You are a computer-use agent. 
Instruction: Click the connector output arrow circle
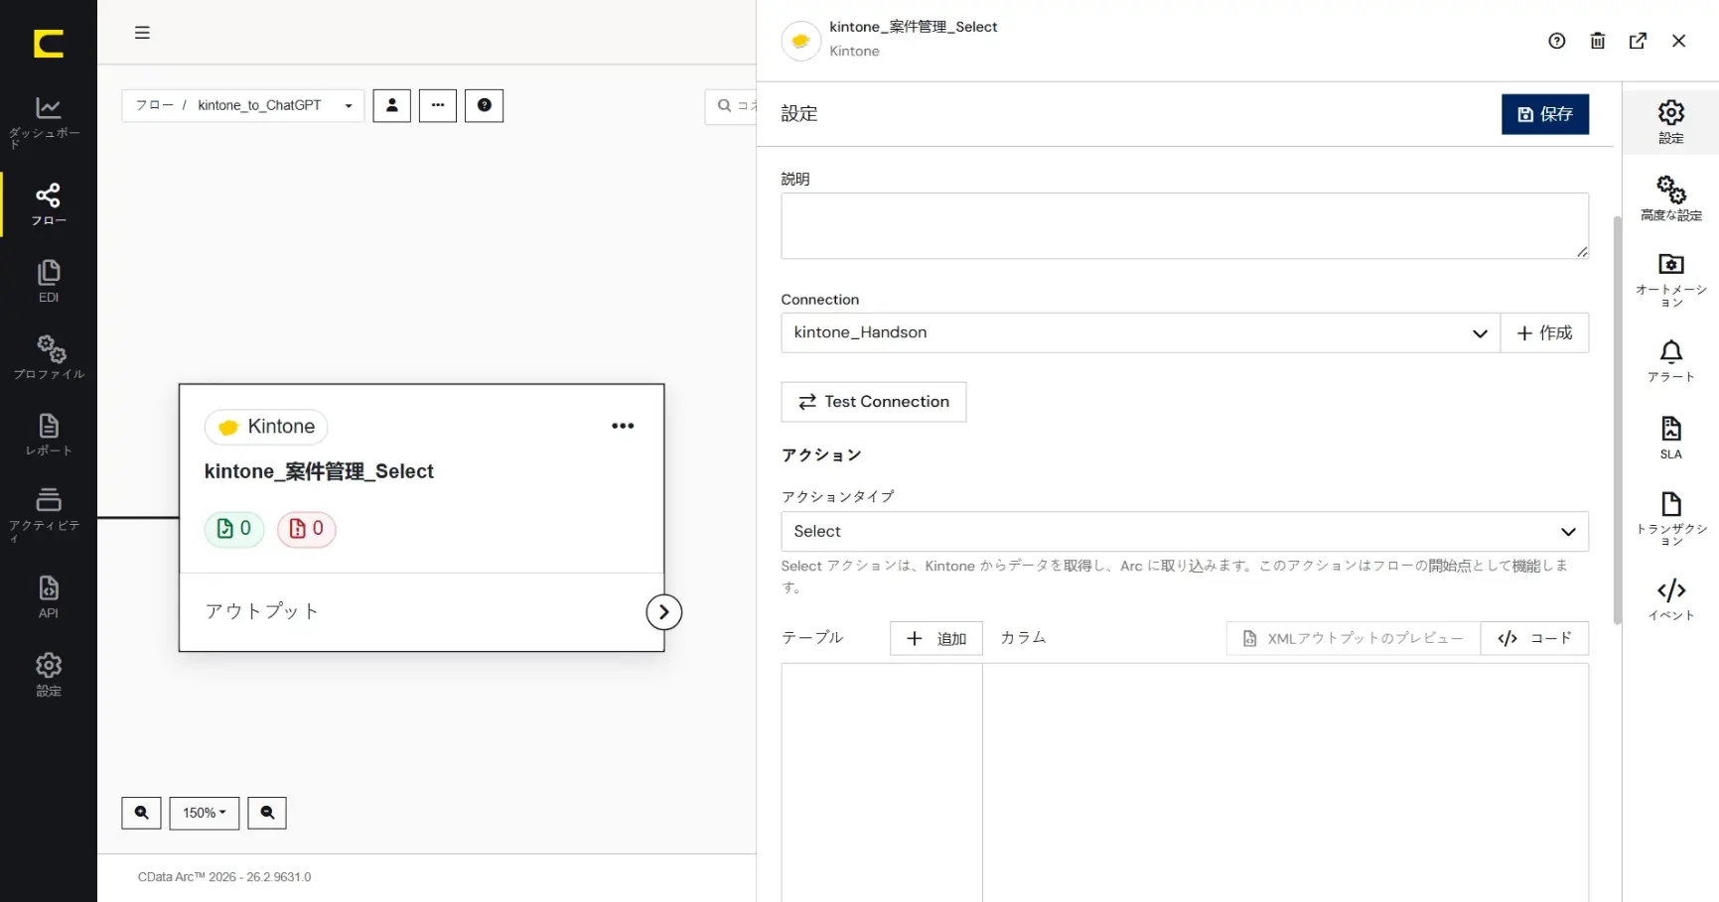[x=664, y=612]
